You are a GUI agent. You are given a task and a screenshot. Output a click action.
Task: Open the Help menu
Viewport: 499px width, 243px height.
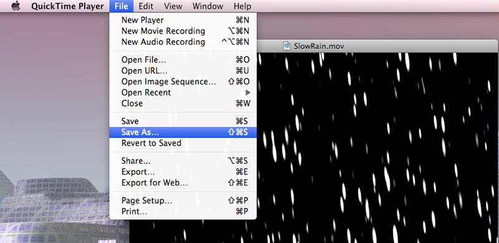coord(242,6)
